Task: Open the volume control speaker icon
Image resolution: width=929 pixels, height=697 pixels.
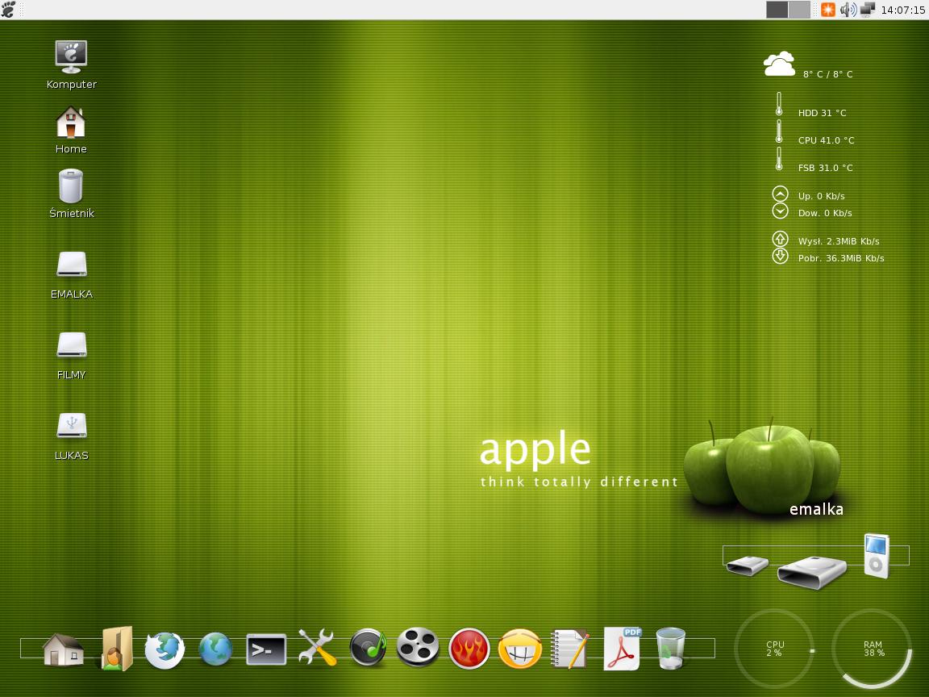Action: (848, 10)
